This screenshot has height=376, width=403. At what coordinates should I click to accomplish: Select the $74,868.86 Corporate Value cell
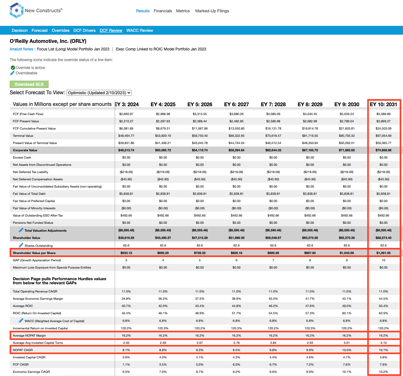coord(383,150)
